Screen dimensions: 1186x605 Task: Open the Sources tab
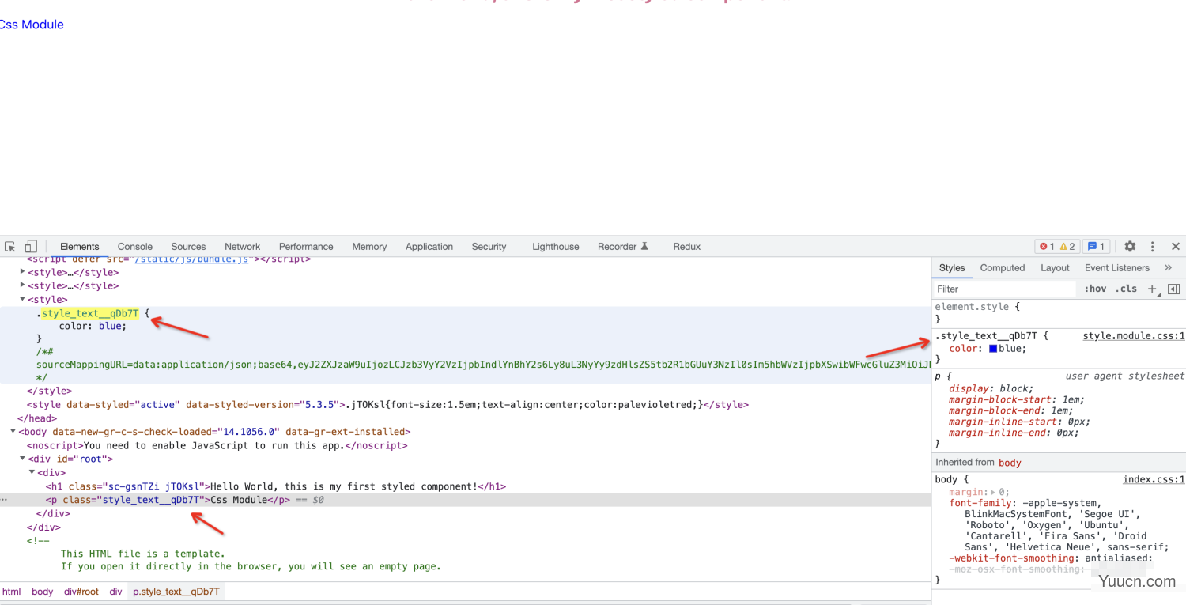click(x=188, y=247)
